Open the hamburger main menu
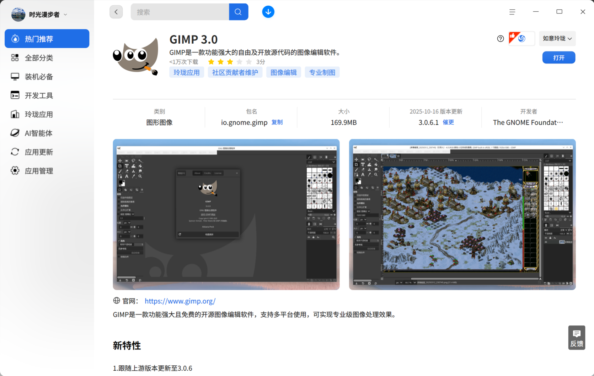 (512, 12)
